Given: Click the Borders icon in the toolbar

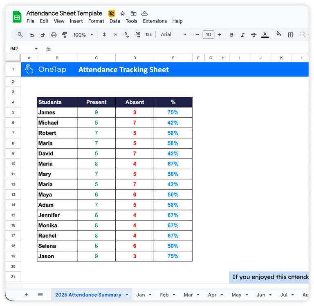Looking at the screenshot, I should (291, 35).
